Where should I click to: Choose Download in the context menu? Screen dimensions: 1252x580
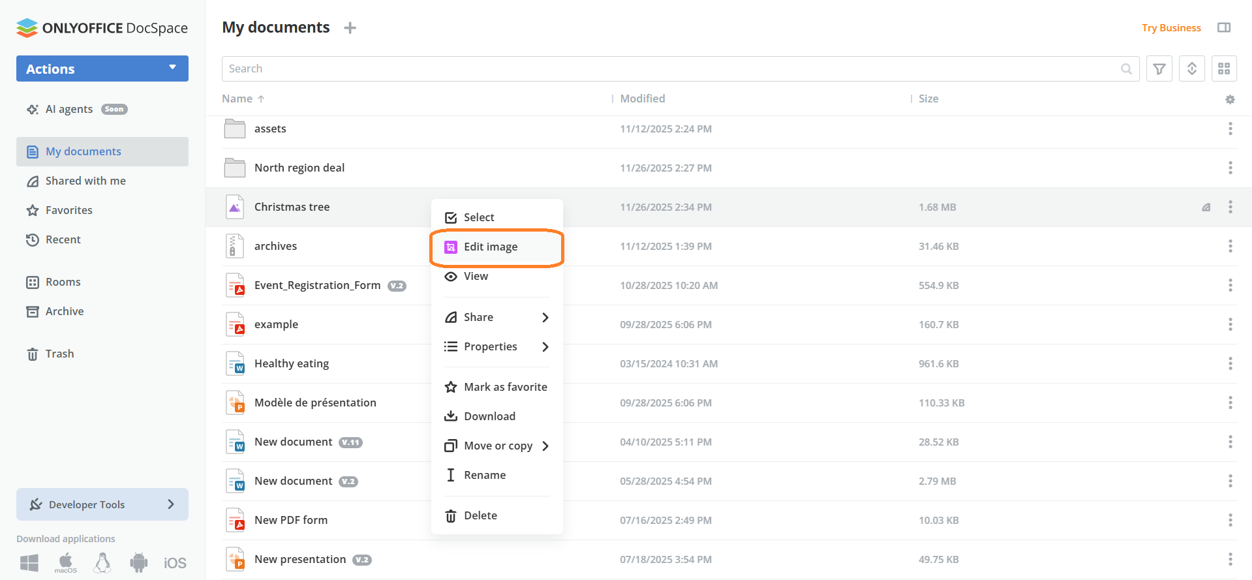[x=497, y=416]
